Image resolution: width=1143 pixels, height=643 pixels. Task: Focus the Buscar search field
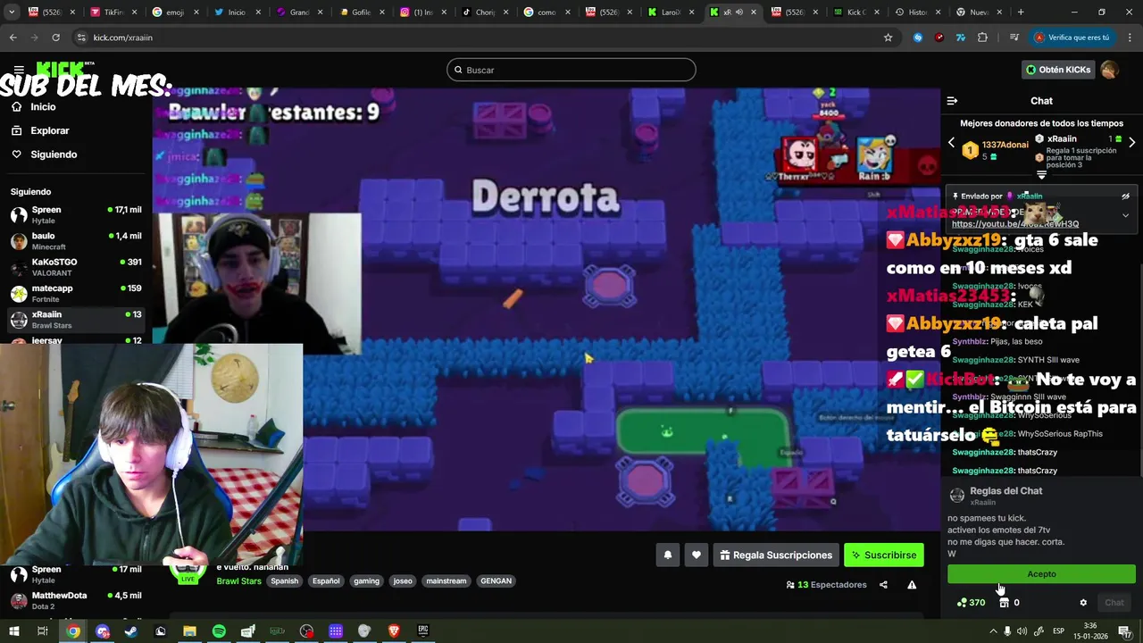point(571,70)
